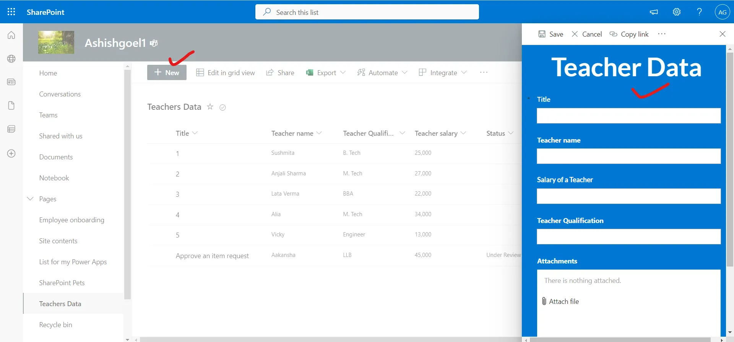734x342 pixels.
Task: Click the Search this list box
Action: [367, 12]
